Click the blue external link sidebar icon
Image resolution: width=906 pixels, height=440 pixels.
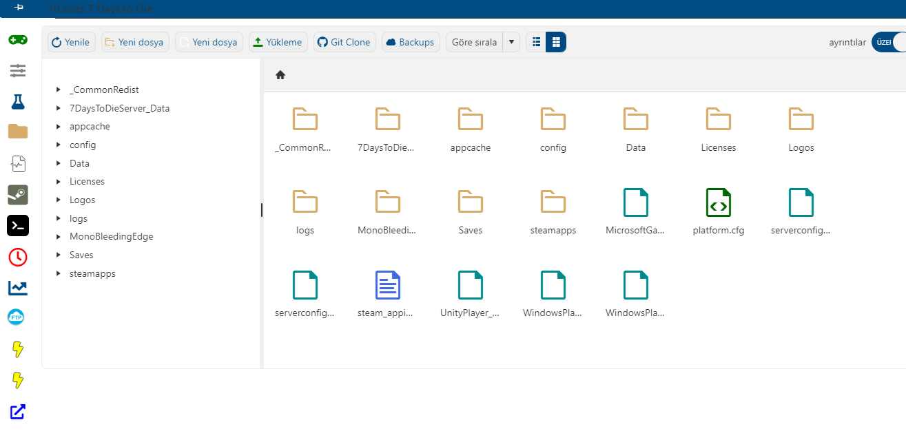(18, 412)
